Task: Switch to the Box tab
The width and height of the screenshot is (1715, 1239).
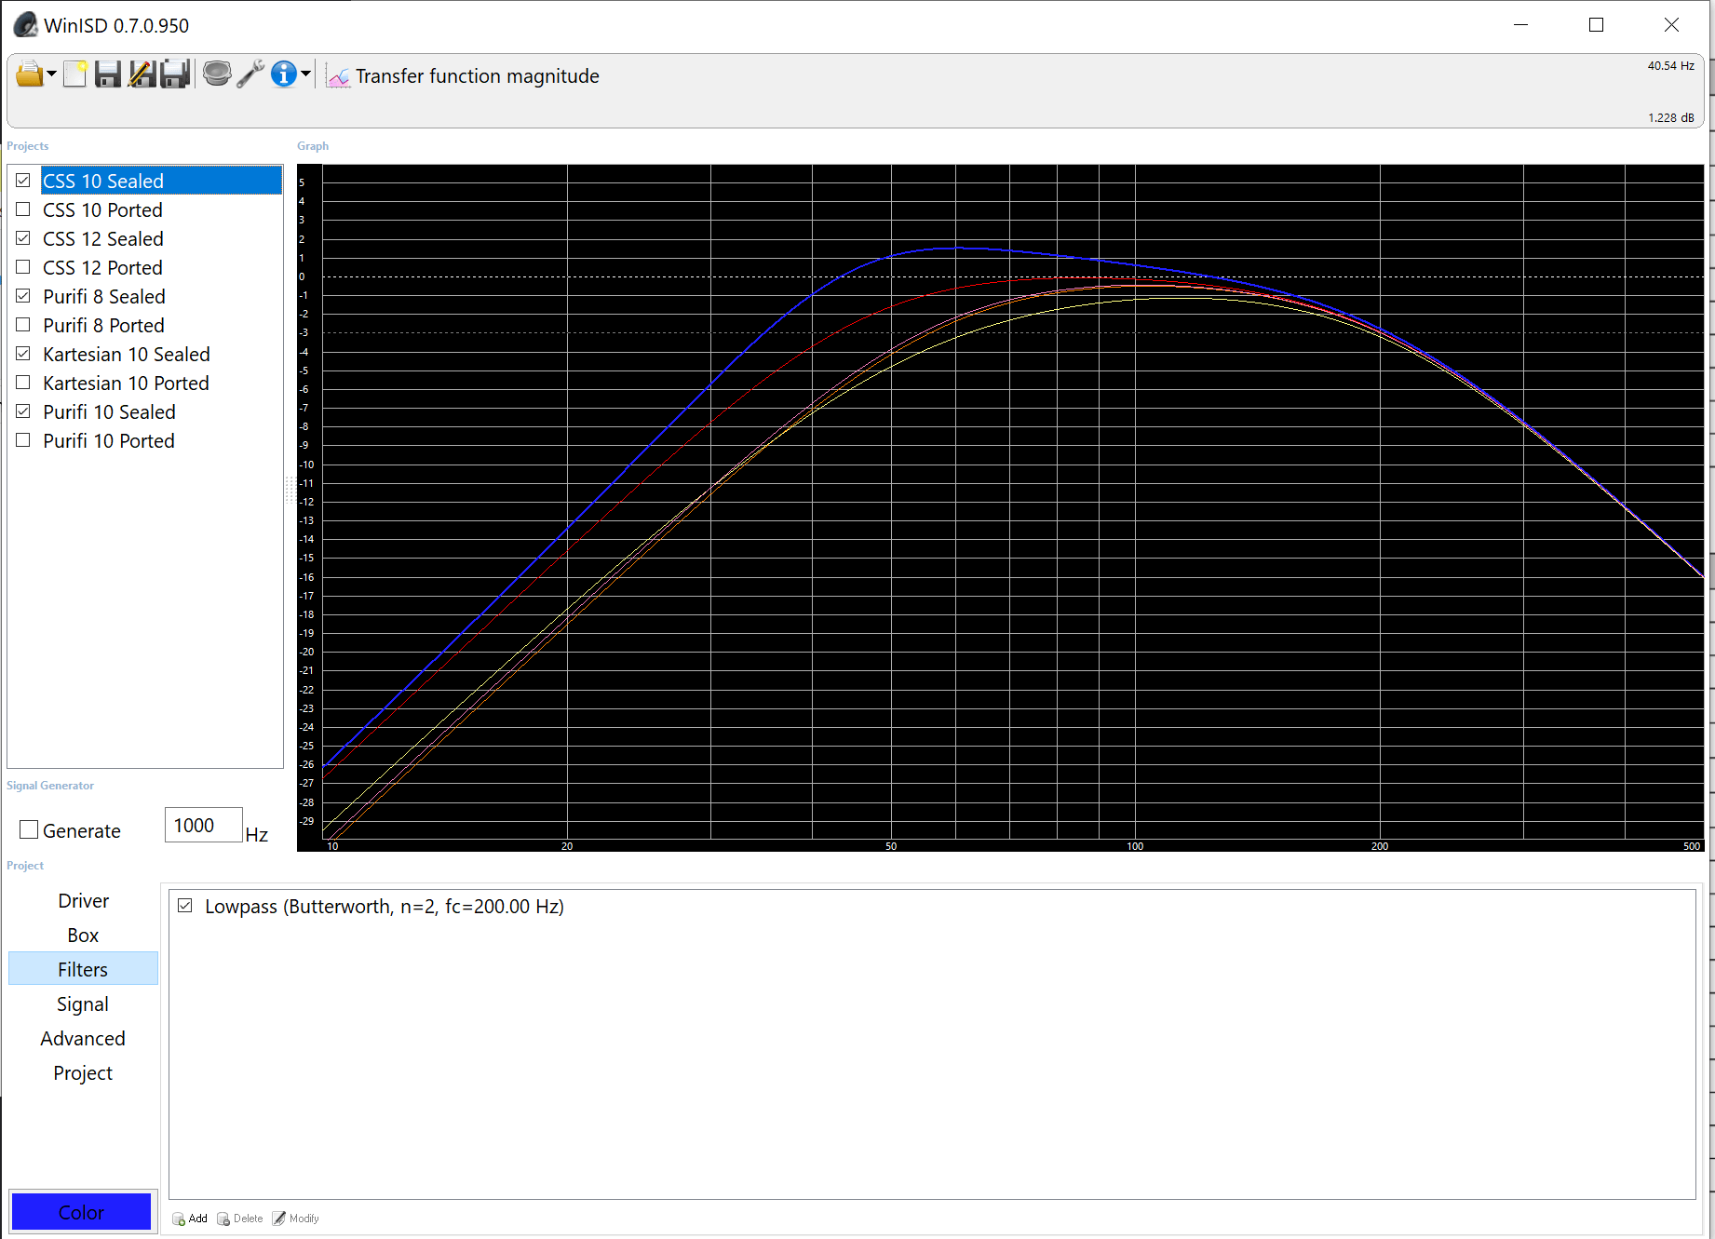Action: pyautogui.click(x=83, y=936)
